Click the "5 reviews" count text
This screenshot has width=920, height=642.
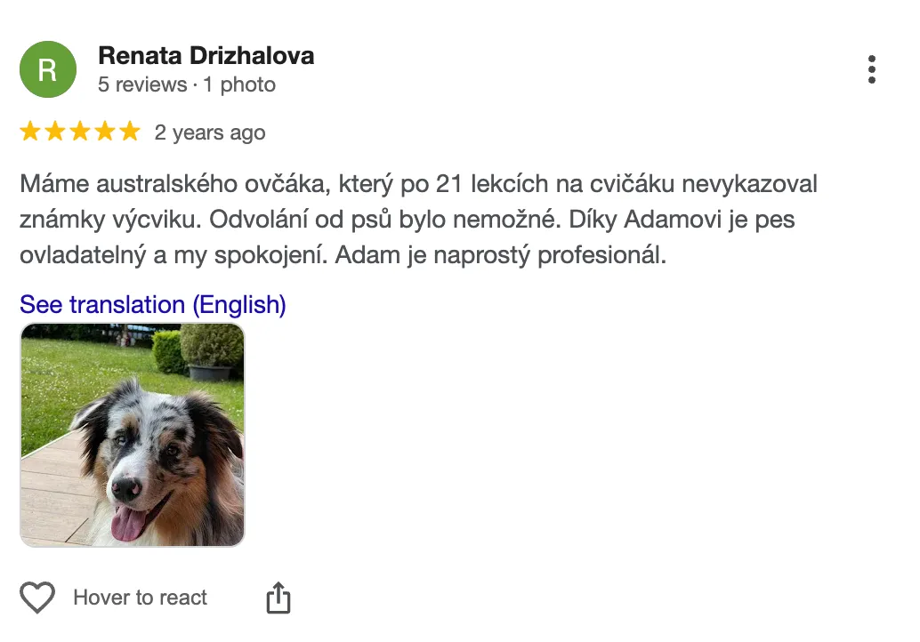click(142, 85)
